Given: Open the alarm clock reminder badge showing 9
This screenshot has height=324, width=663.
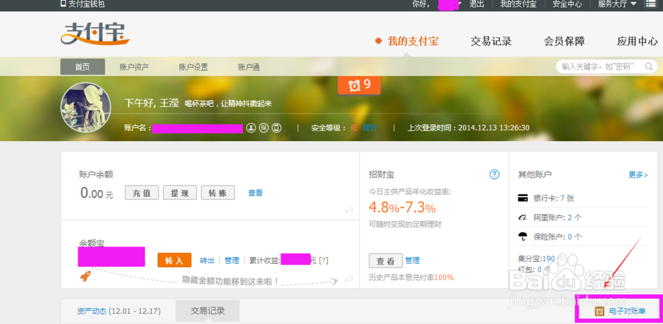Looking at the screenshot, I should [359, 85].
